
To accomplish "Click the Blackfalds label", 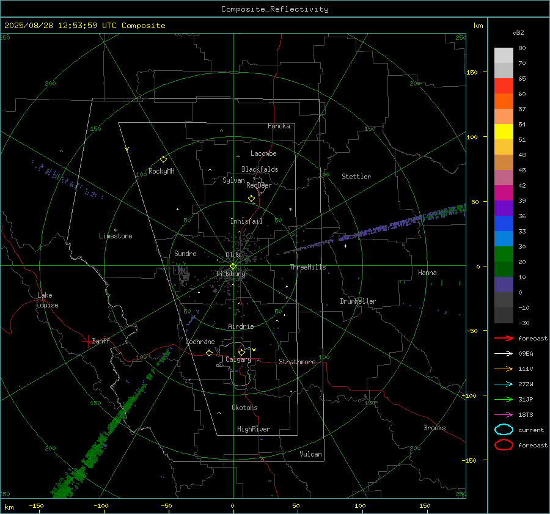I will [260, 169].
